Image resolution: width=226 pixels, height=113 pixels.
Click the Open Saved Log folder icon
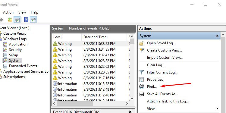coord(142,43)
